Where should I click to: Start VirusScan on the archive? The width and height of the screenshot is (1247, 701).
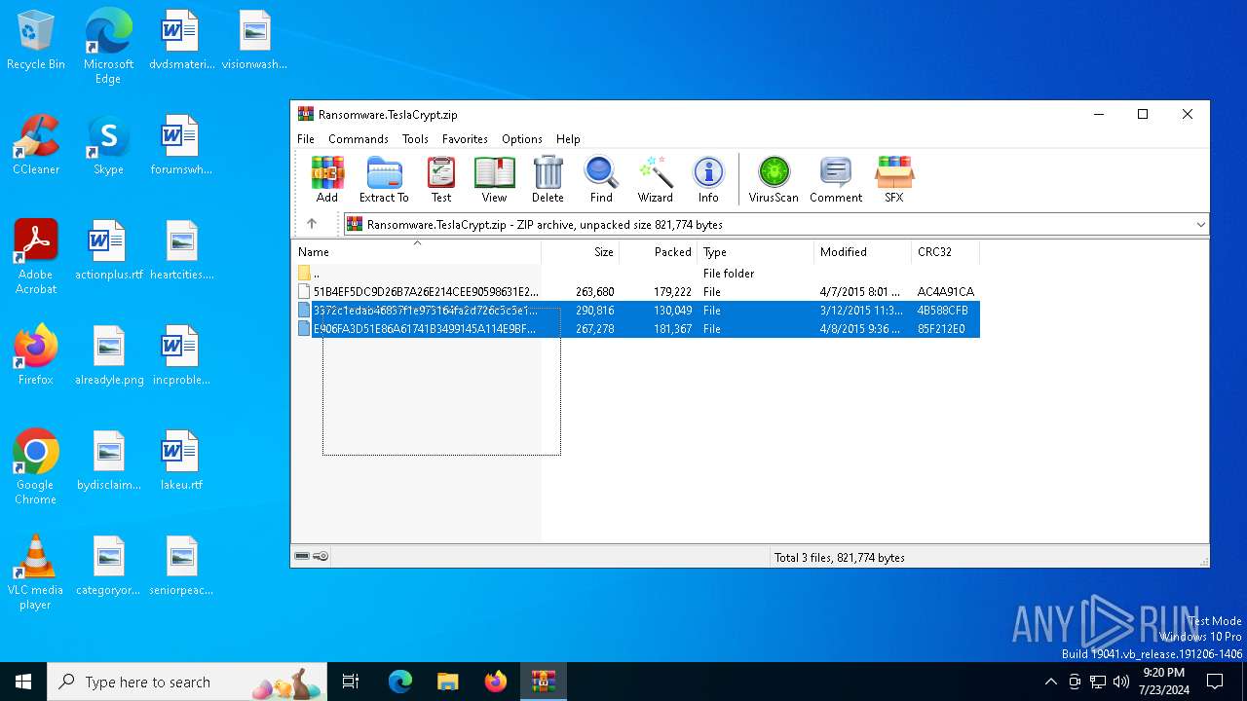tap(774, 179)
